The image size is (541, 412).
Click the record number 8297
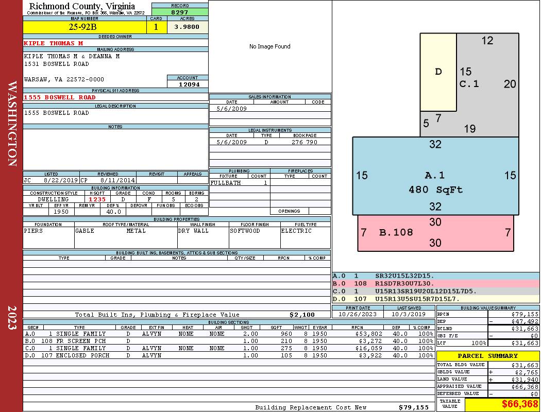180,12
